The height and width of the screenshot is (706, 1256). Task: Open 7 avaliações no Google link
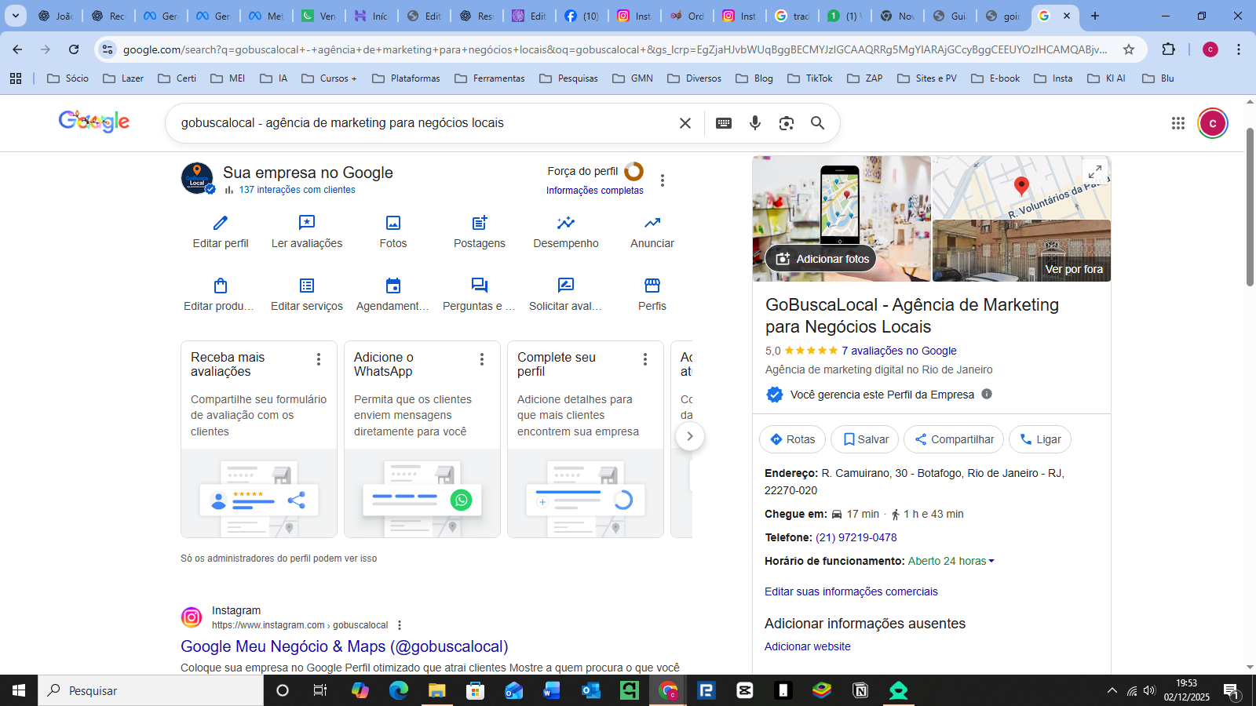point(899,351)
